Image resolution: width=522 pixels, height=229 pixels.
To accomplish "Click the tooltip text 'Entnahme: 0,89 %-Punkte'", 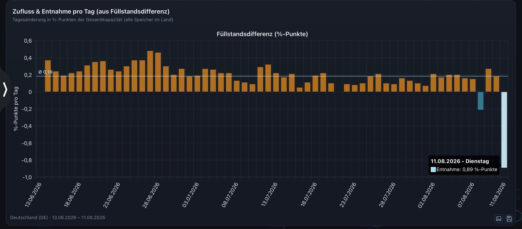I will pos(467,169).
